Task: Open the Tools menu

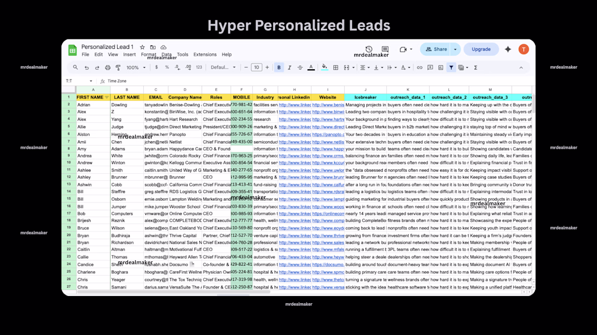Action: tap(182, 55)
